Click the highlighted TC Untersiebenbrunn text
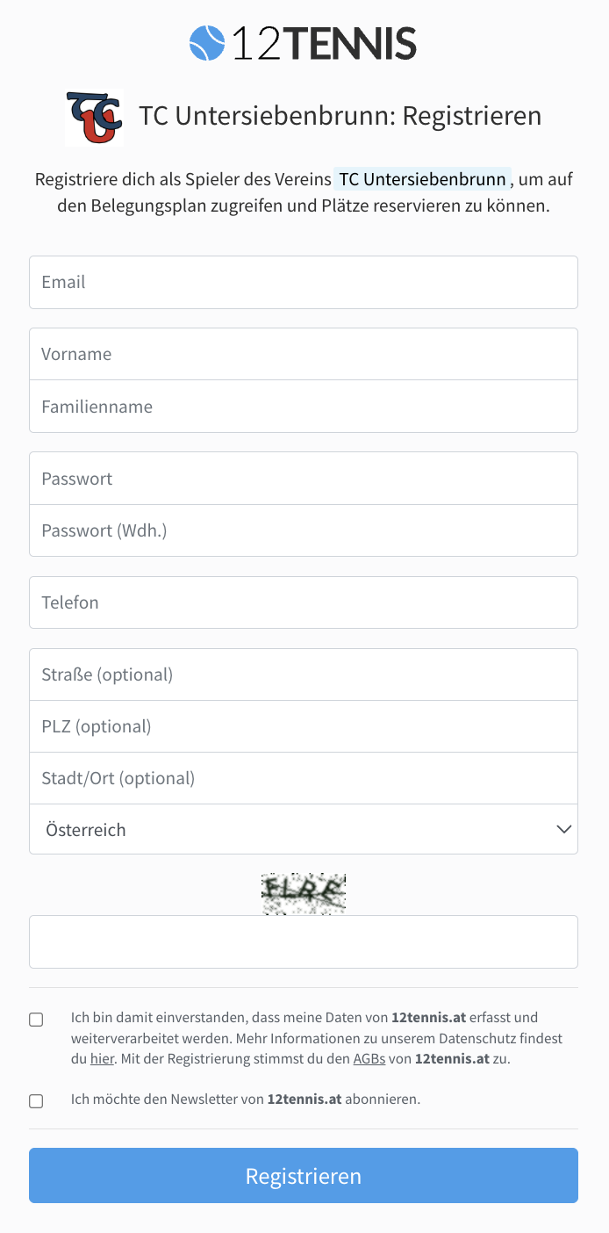609x1233 pixels. 421,179
